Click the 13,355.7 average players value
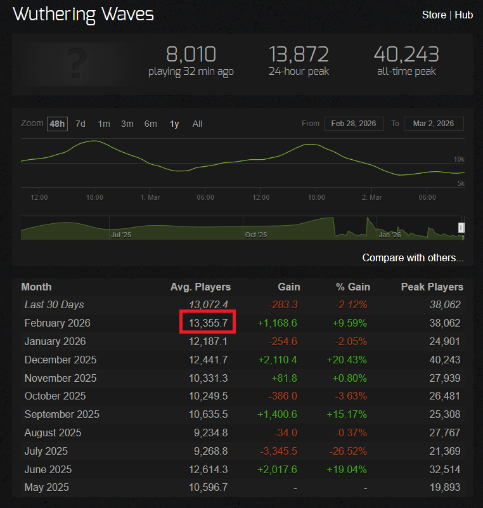This screenshot has height=508, width=483. 208,323
